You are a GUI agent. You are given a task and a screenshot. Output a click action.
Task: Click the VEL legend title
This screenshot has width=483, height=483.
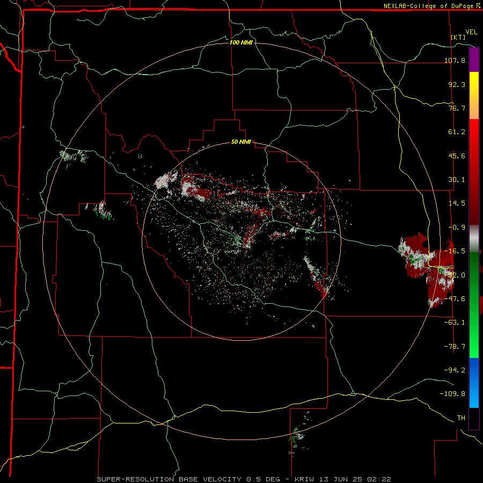pos(471,32)
